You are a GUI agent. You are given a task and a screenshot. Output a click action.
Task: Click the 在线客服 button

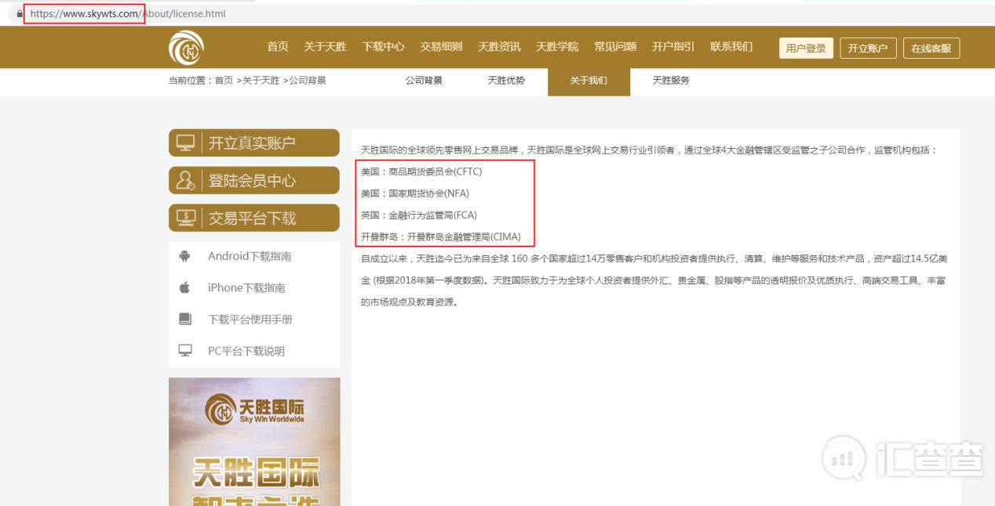(931, 48)
